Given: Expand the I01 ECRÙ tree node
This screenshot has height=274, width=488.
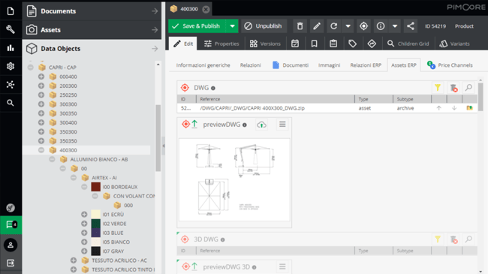Looking at the screenshot, I should (x=84, y=214).
